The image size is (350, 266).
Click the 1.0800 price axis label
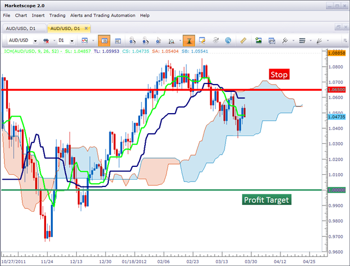tap(336, 67)
